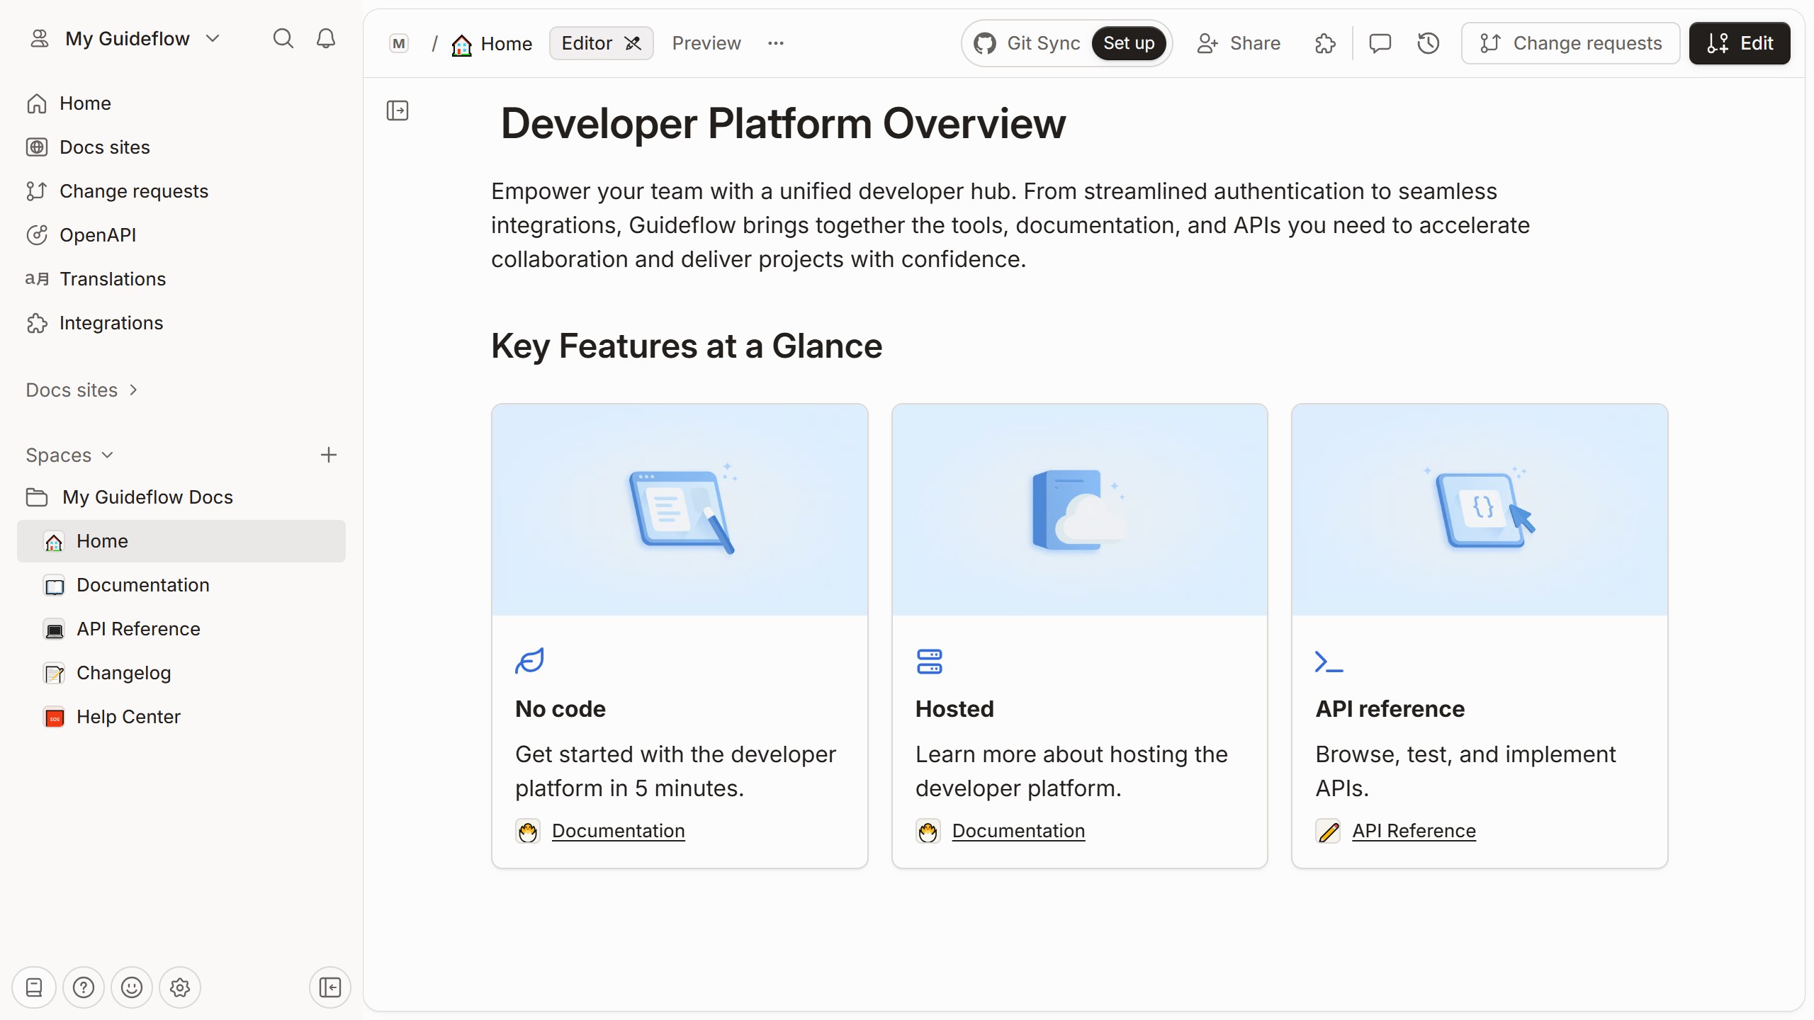Open the OpenAPI section

point(98,235)
